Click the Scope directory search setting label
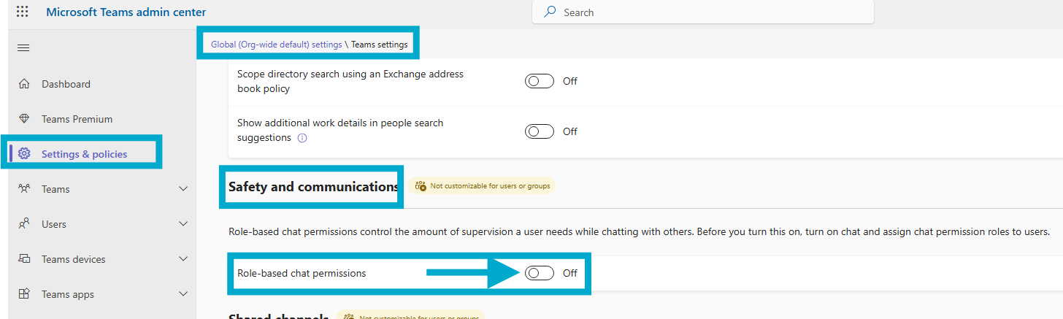The width and height of the screenshot is (1063, 319). (x=350, y=81)
